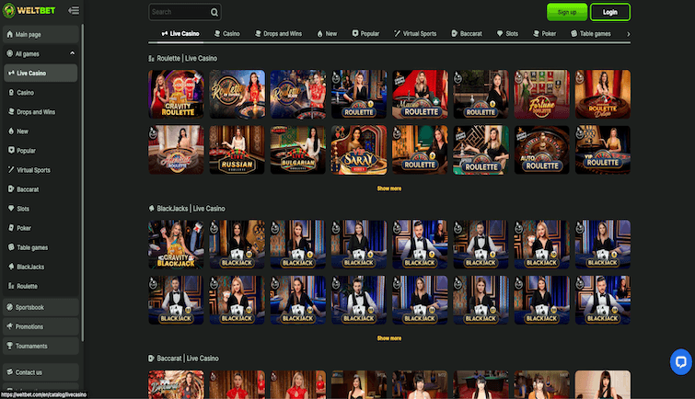Click the search magnifier icon
Viewport: 695px width, 399px height.
pyautogui.click(x=214, y=12)
